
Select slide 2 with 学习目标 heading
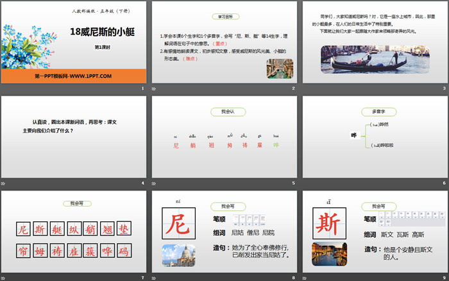(224, 42)
